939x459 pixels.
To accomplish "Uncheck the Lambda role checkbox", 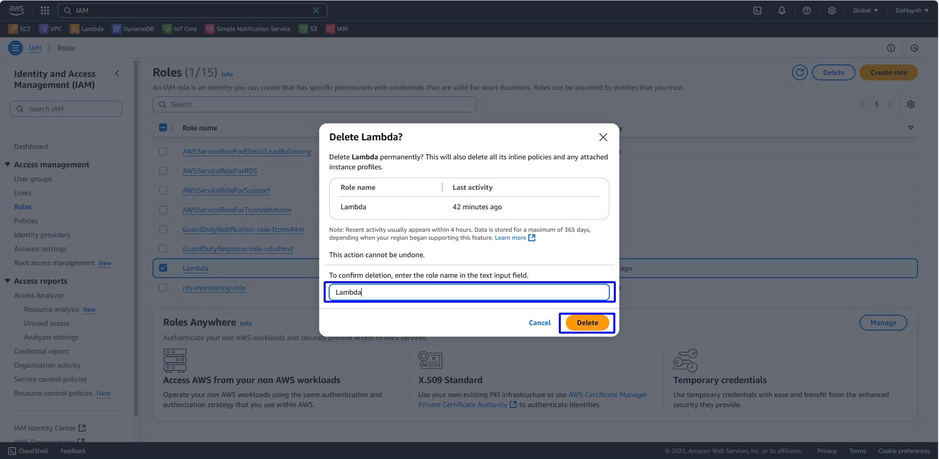I will (x=163, y=268).
